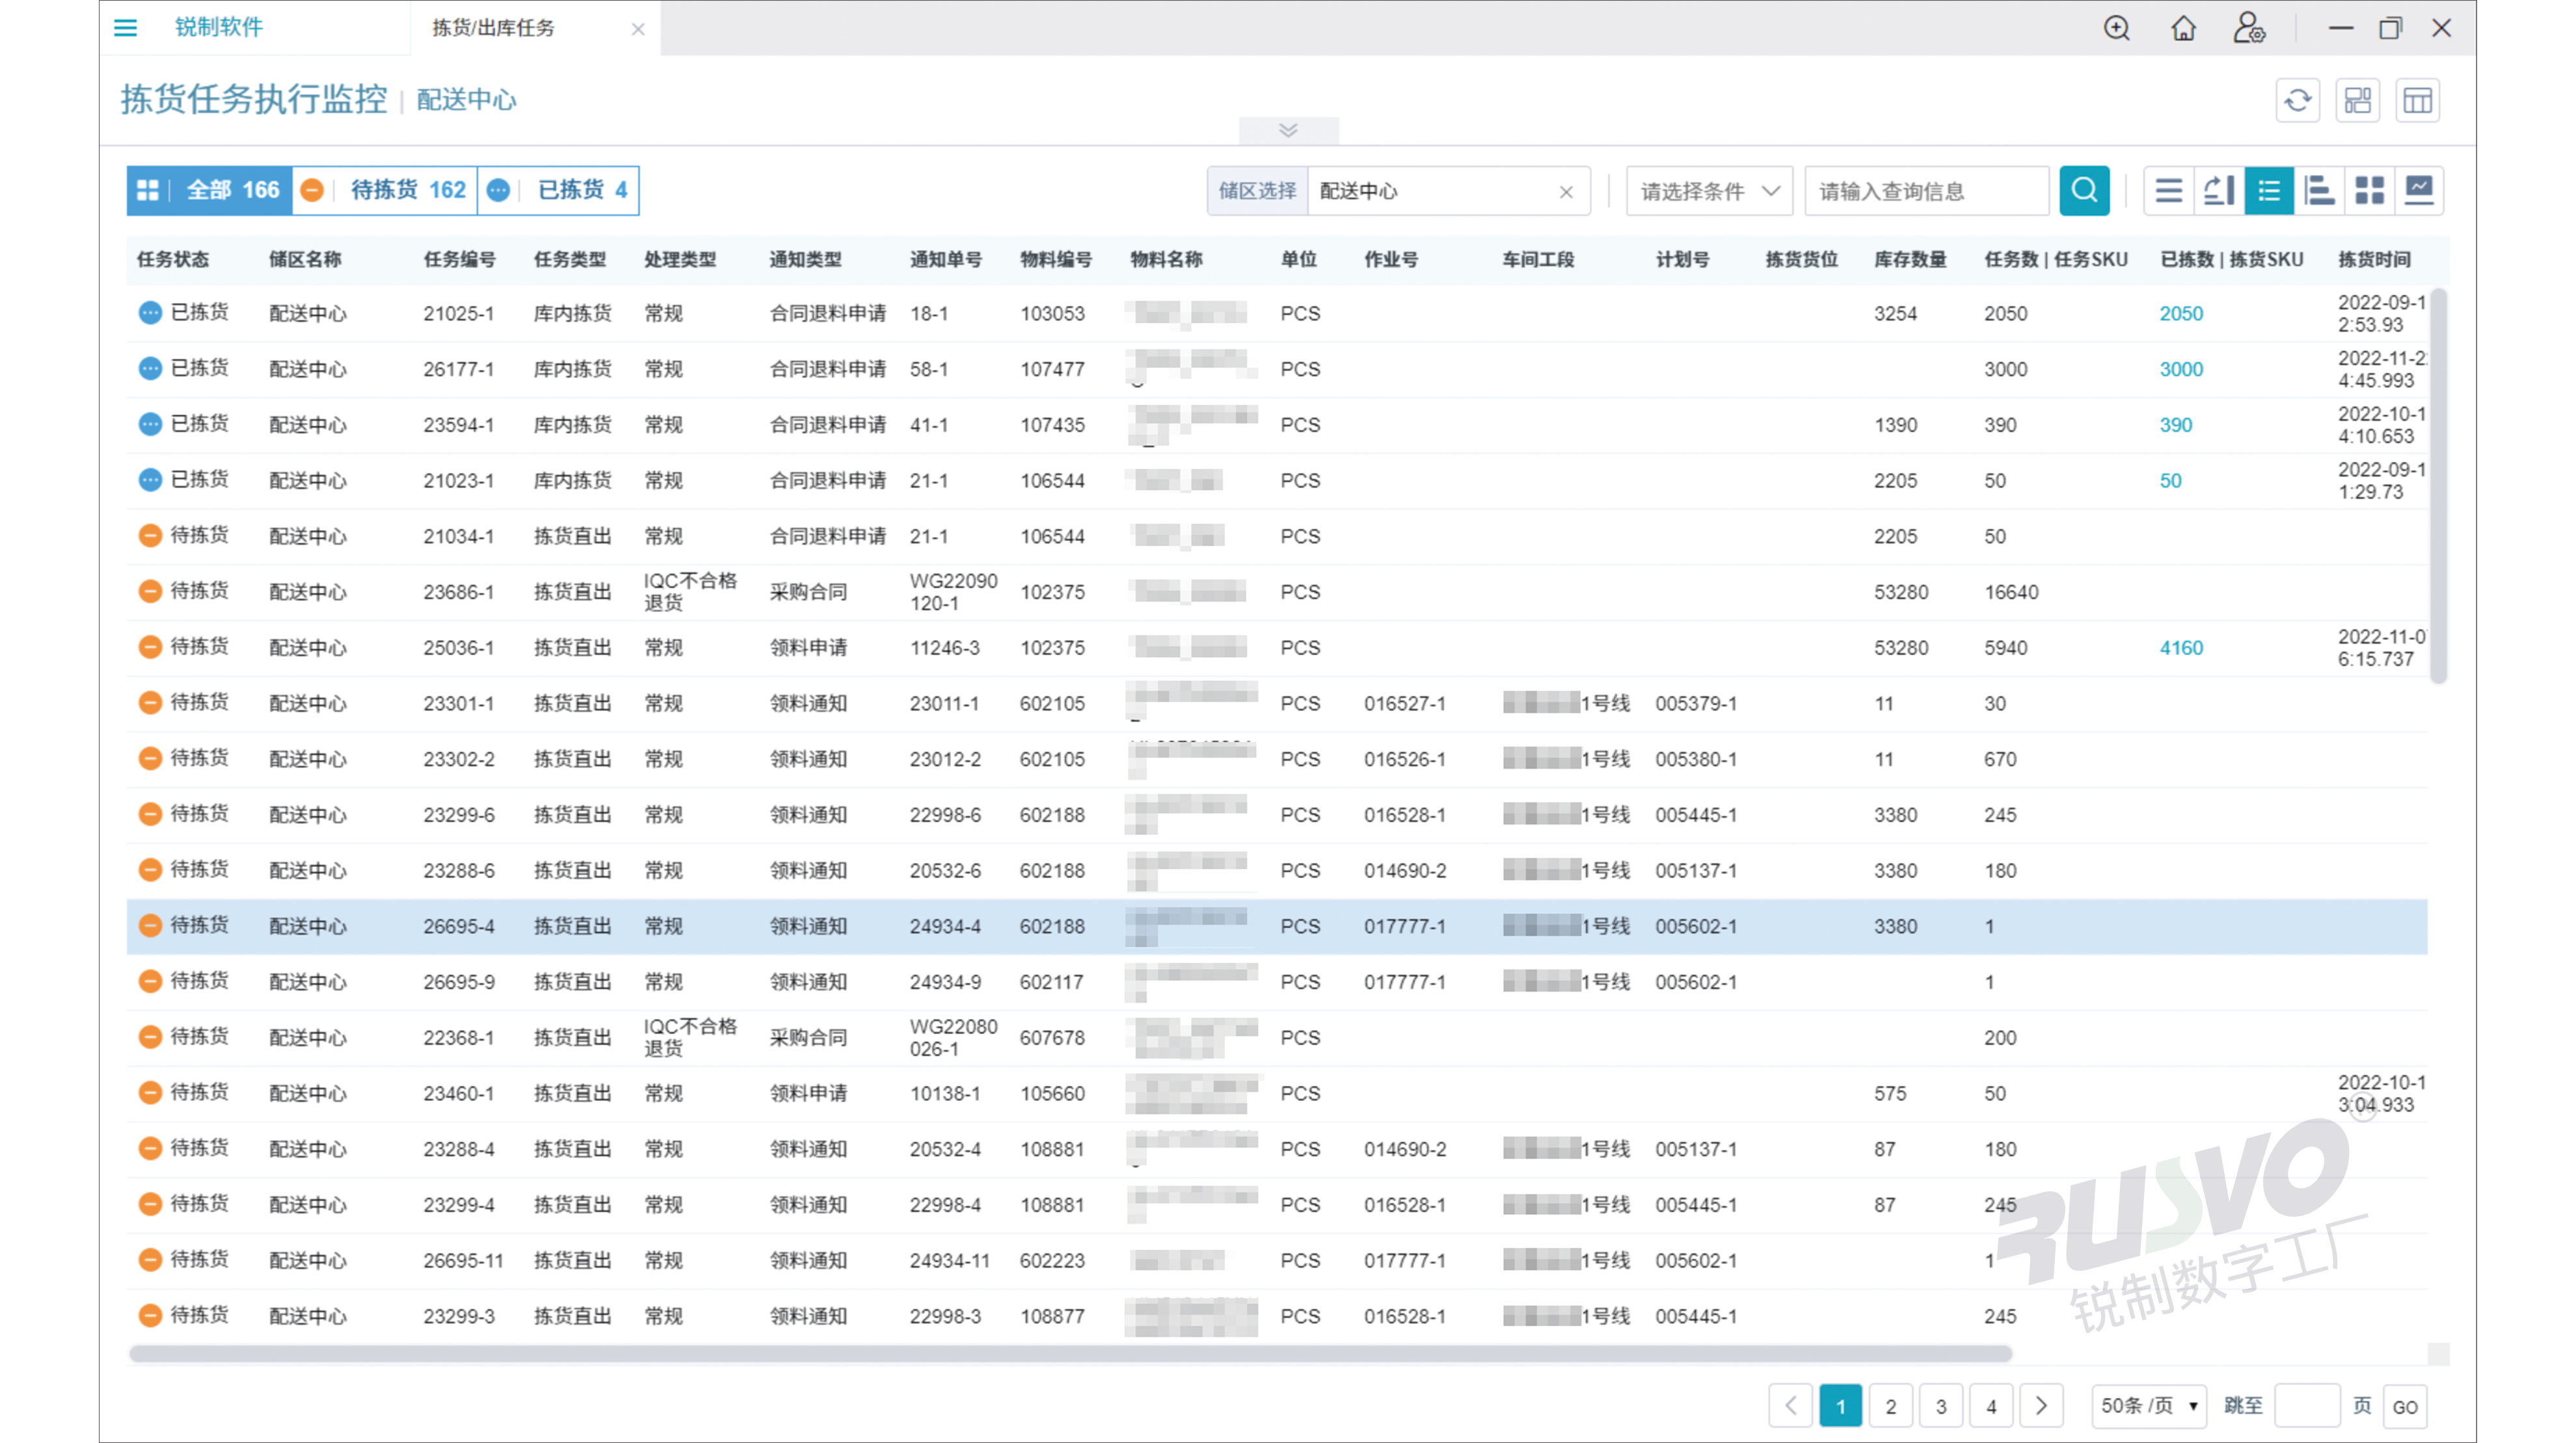Viewport: 2576px width, 1443px height.
Task: Click the horizontal scrollbar under the table
Action: (x=1070, y=1353)
